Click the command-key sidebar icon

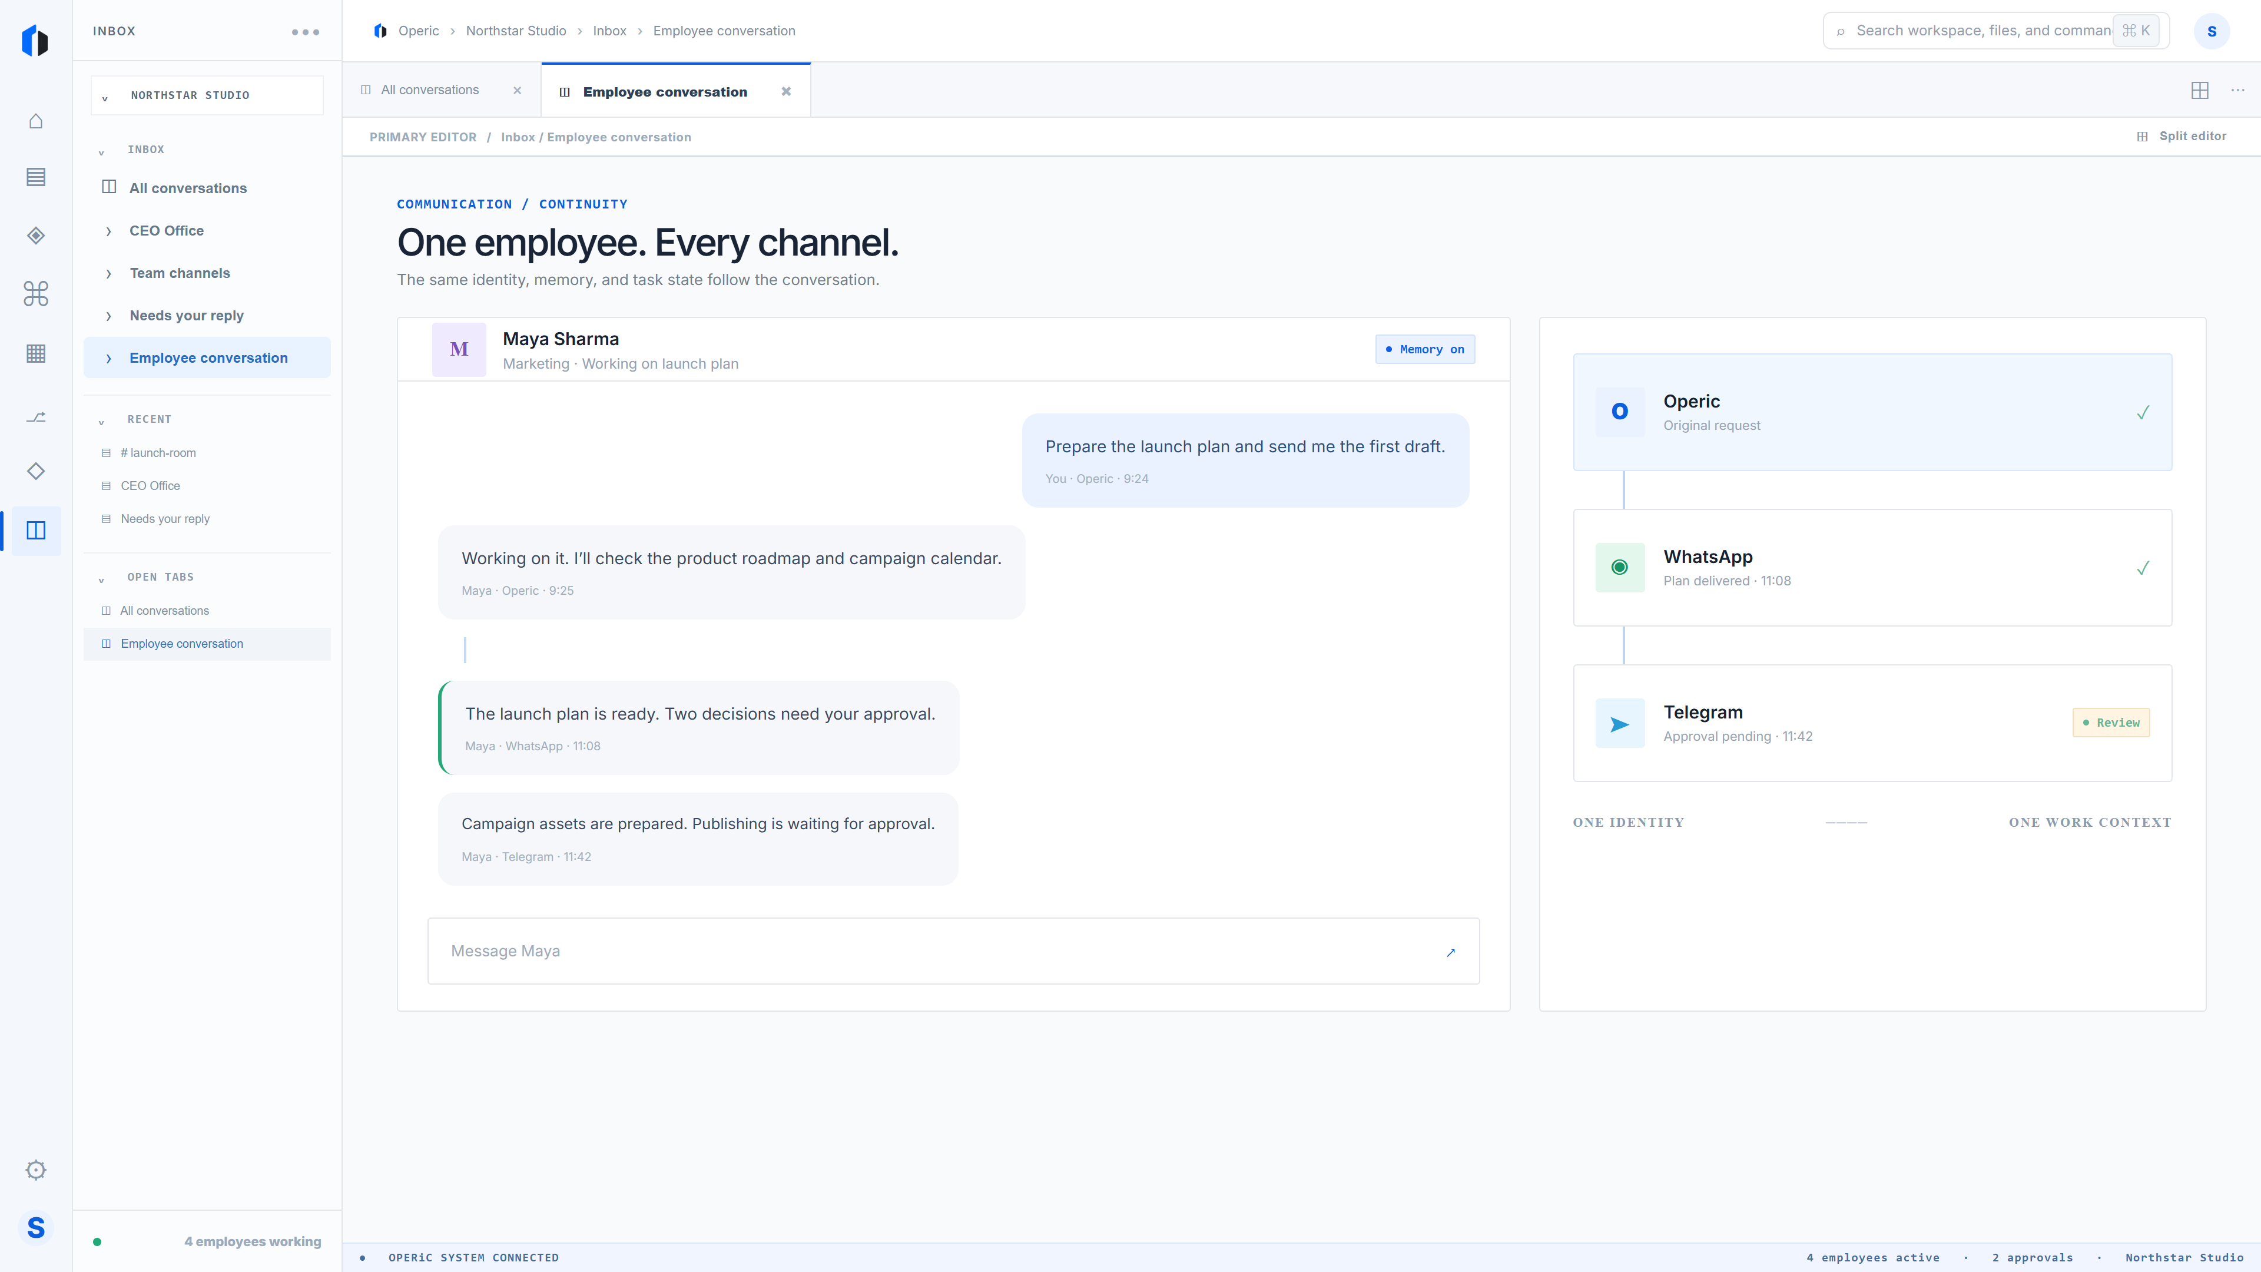coord(36,293)
